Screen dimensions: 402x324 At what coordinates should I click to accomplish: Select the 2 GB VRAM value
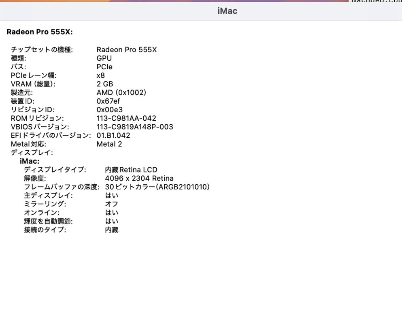coord(105,84)
